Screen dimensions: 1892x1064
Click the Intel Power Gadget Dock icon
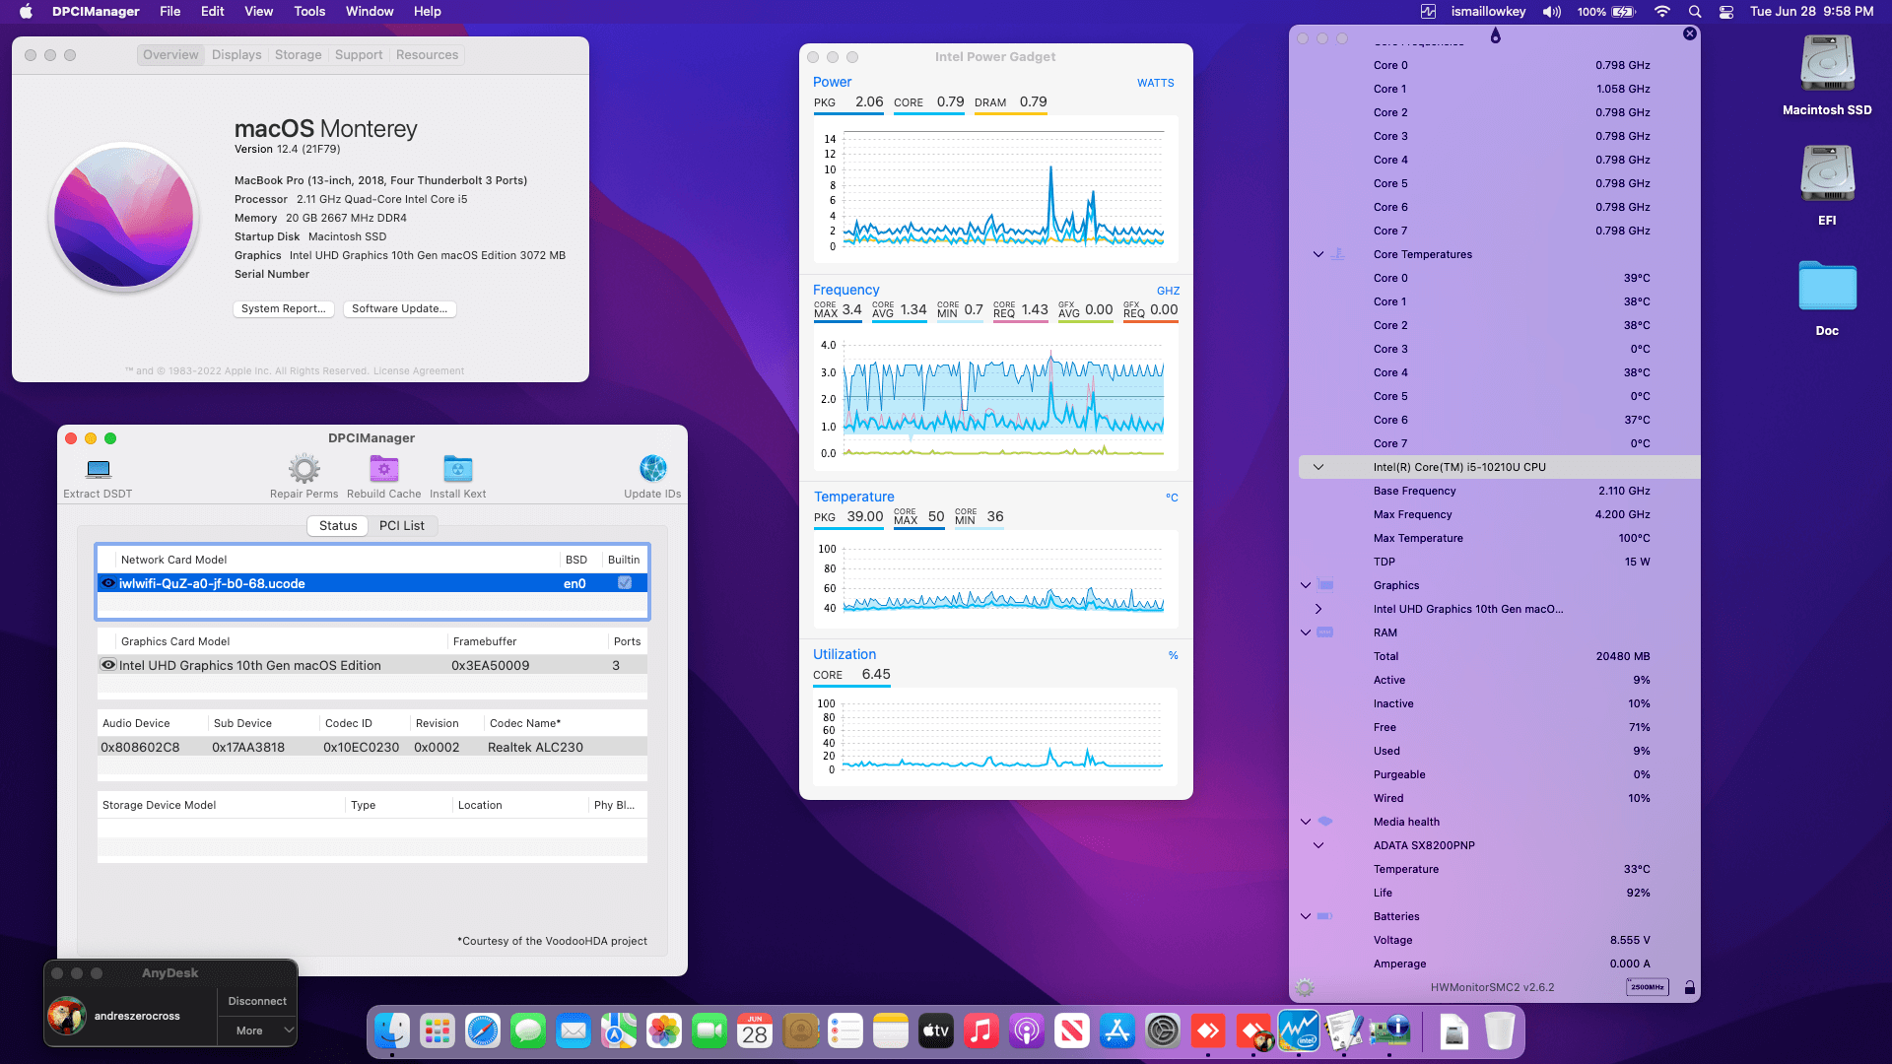tap(1299, 1031)
